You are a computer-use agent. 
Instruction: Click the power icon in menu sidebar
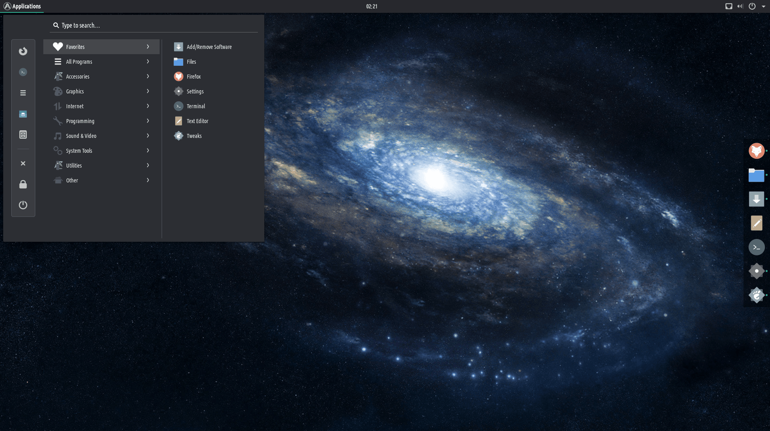point(23,205)
